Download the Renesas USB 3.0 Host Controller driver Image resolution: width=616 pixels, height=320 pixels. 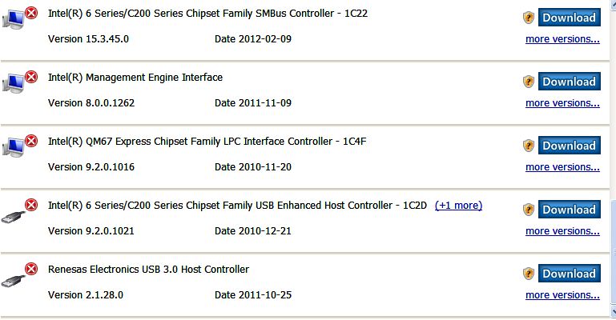(x=570, y=274)
